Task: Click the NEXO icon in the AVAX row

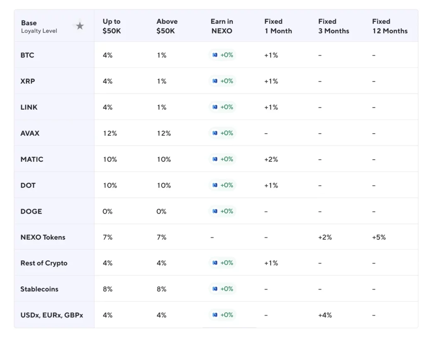Action: (x=215, y=133)
